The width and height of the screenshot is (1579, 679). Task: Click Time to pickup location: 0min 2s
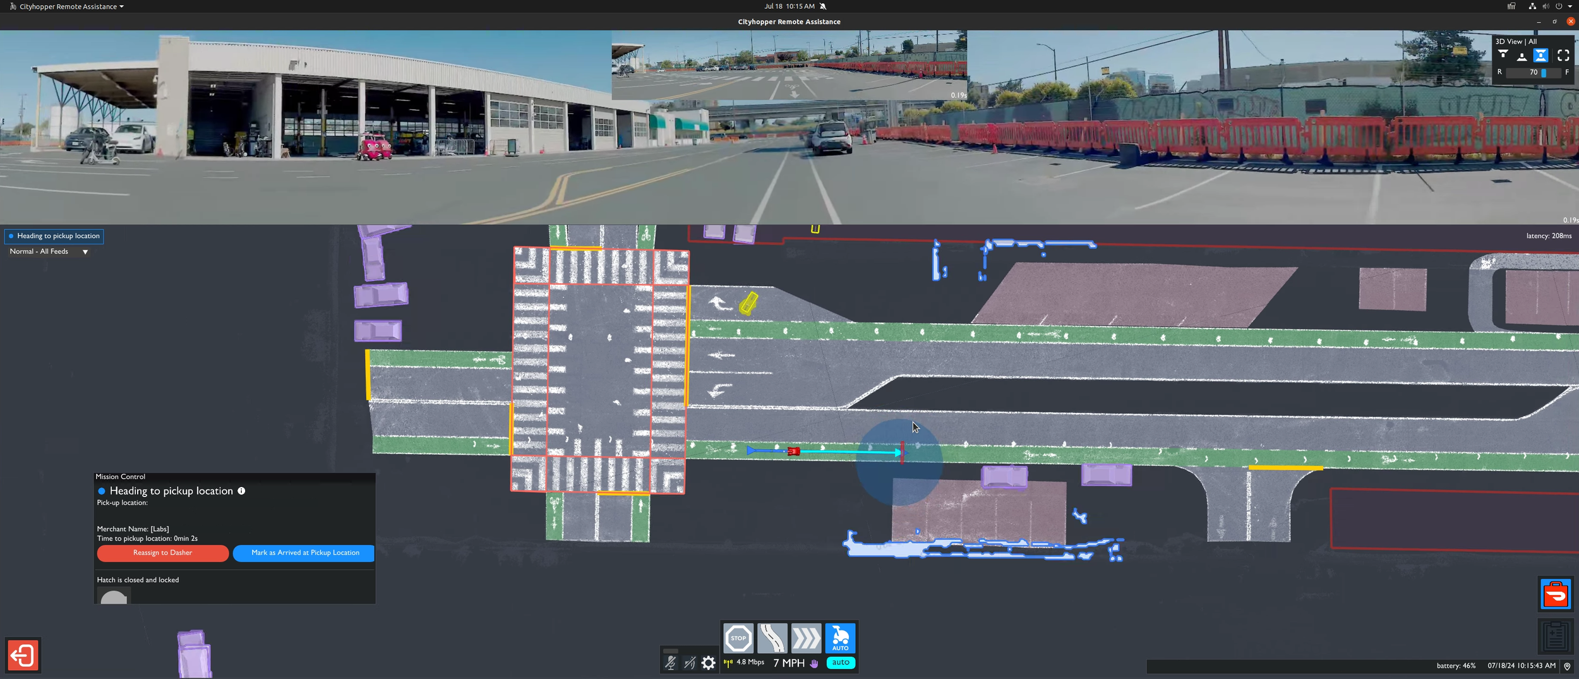click(x=147, y=539)
